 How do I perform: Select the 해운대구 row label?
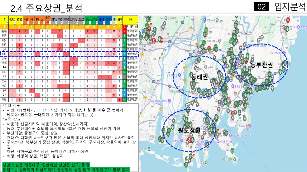(5, 31)
